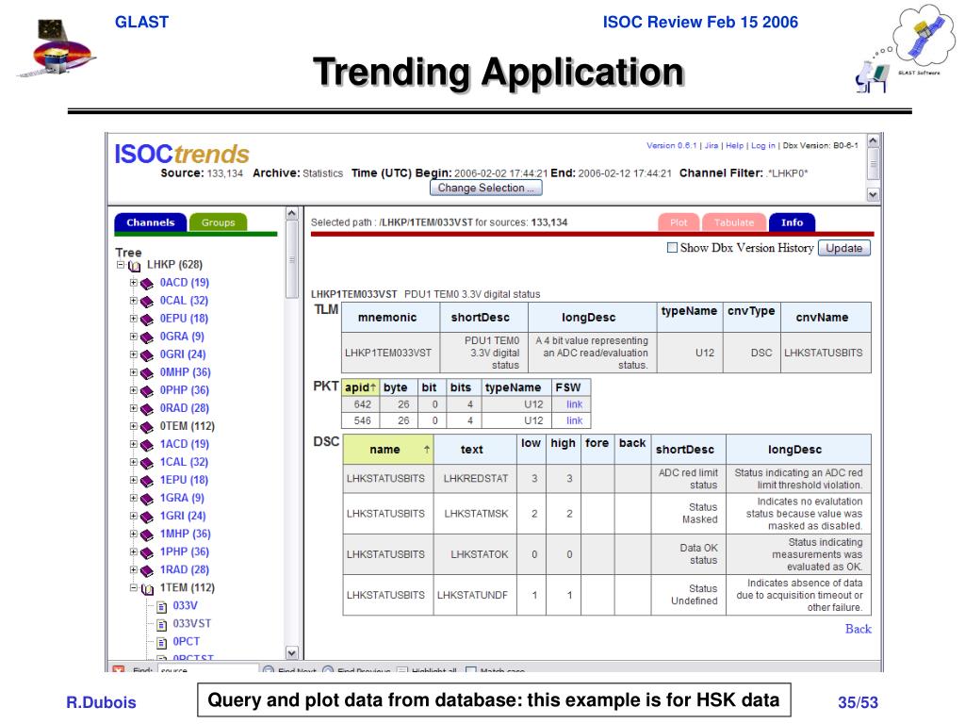Click tree panel scrollbar up arrow
Viewport: 965px width, 724px height.
292,214
